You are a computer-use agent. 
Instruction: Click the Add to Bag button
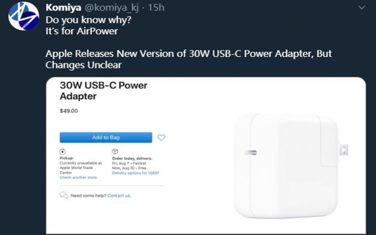coord(106,137)
